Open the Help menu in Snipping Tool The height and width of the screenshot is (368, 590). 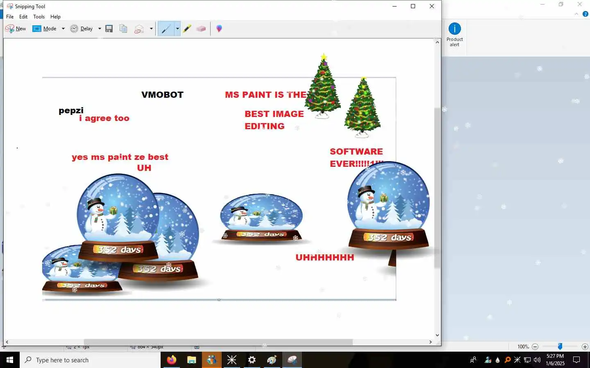55,17
